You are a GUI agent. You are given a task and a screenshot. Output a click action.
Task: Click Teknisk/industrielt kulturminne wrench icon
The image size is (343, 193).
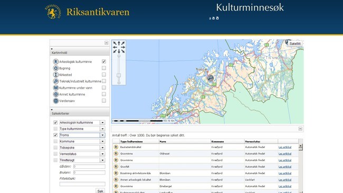(56, 81)
